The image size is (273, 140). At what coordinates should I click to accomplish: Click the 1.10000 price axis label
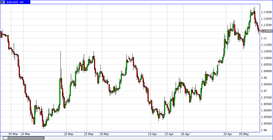click(266, 58)
